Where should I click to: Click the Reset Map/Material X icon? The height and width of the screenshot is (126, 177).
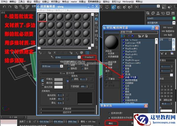pyautogui.click(x=55, y=53)
